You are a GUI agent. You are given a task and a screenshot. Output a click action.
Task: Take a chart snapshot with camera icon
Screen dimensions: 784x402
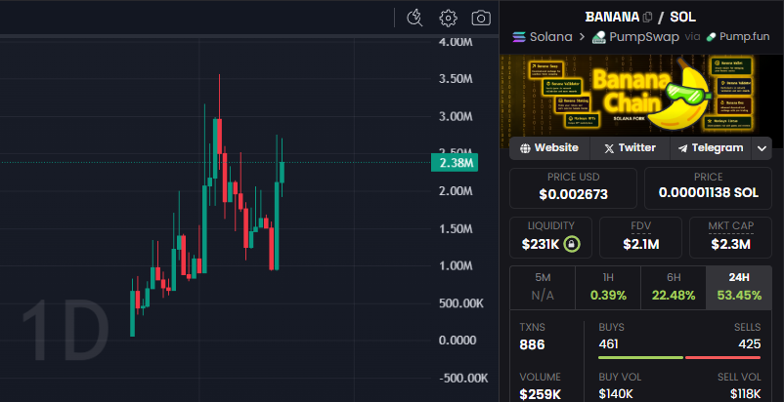[x=481, y=18]
